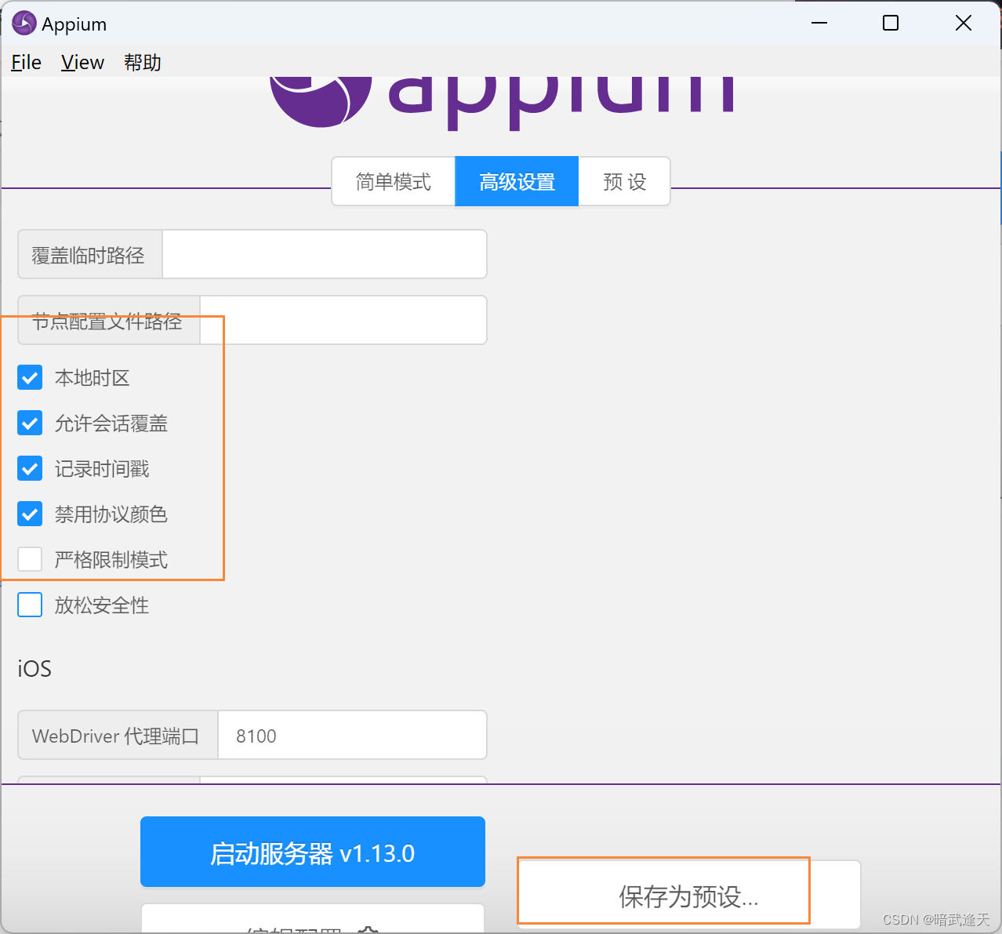Click the iOS section heading

pos(34,669)
